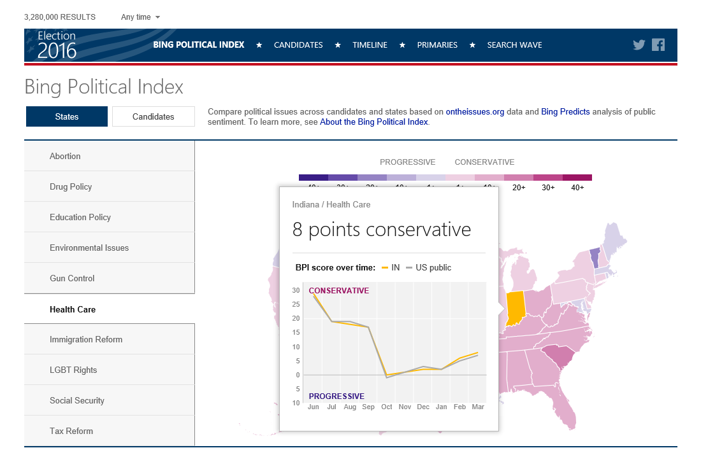The width and height of the screenshot is (701, 455).
Task: Select the Abortion issue
Action: 110,156
